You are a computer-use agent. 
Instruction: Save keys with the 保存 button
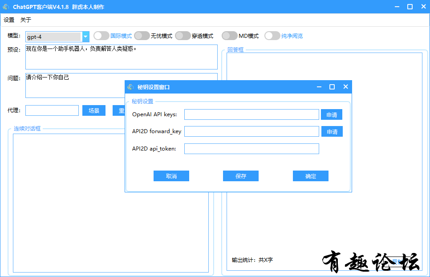point(241,176)
